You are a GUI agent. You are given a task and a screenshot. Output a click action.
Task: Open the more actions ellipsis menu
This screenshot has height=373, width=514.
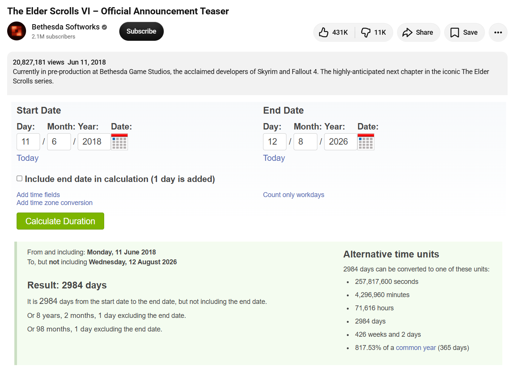[498, 32]
